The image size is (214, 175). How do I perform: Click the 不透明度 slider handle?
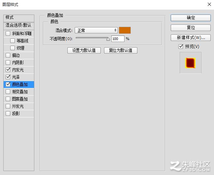108,39
